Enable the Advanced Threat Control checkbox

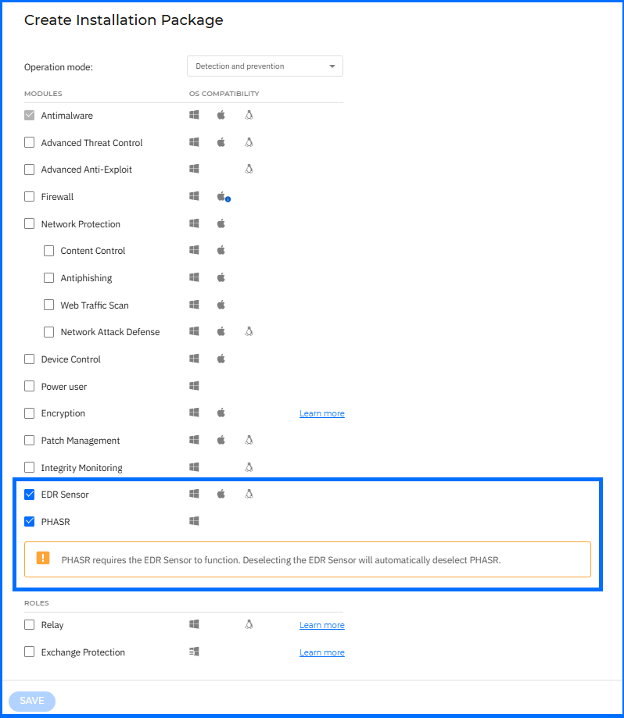(x=30, y=143)
